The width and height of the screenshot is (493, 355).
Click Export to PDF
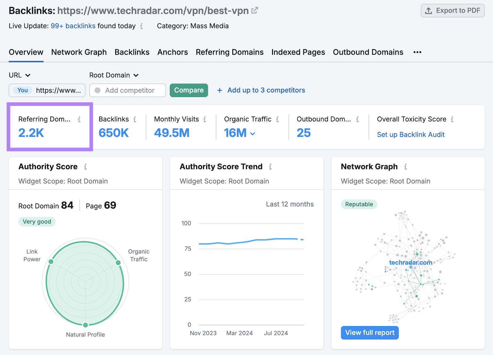[x=452, y=10]
